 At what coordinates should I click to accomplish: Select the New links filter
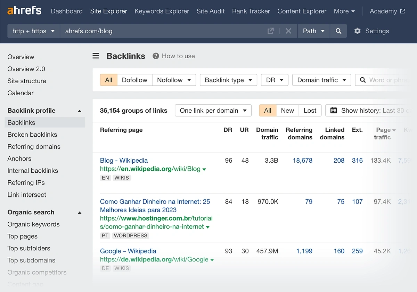coord(287,111)
